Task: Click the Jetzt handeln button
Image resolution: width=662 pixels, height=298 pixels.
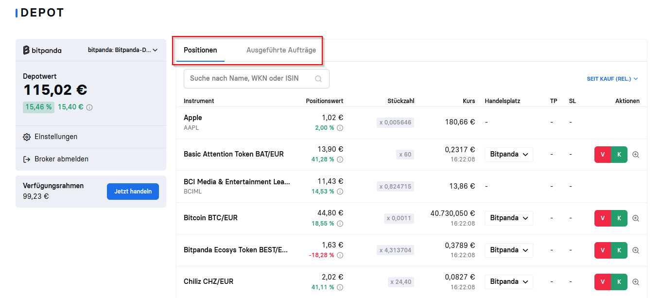Action: (x=133, y=192)
